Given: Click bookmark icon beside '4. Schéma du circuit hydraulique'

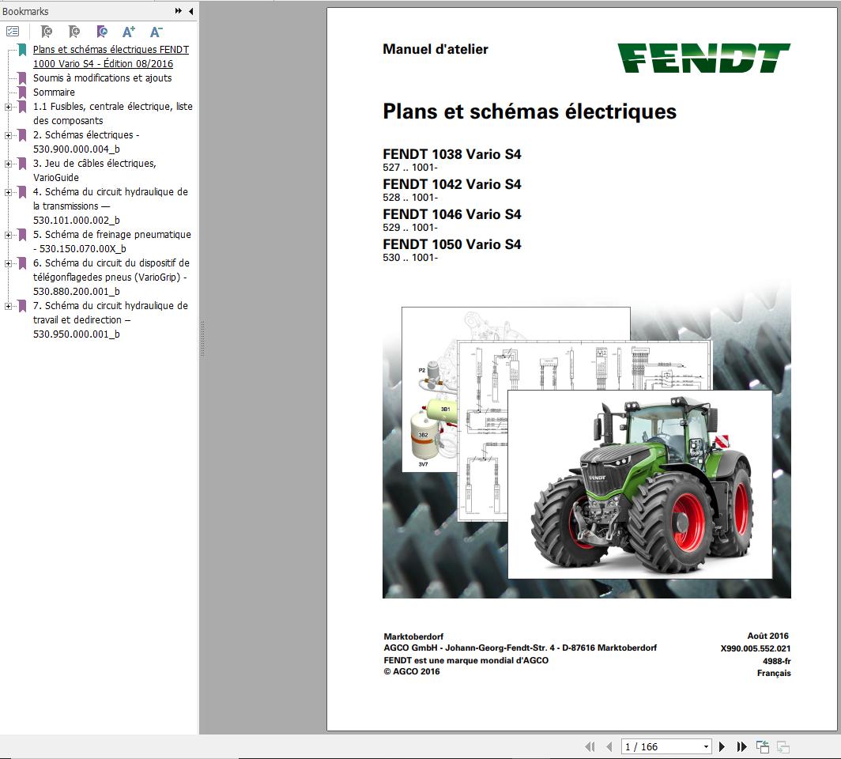Looking at the screenshot, I should (x=22, y=192).
